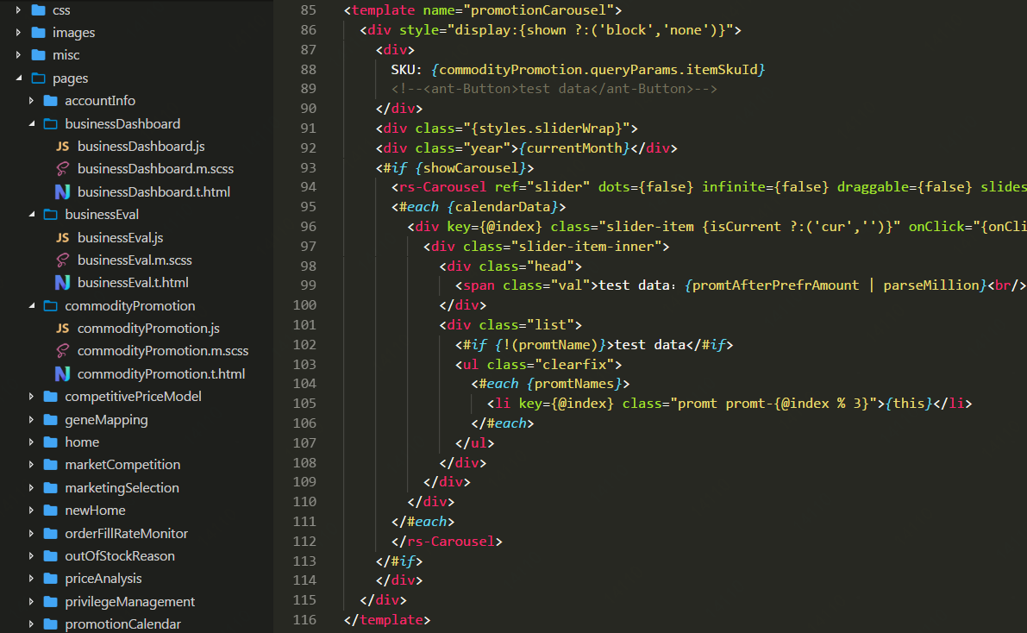Expand the css folder arrow

point(18,9)
